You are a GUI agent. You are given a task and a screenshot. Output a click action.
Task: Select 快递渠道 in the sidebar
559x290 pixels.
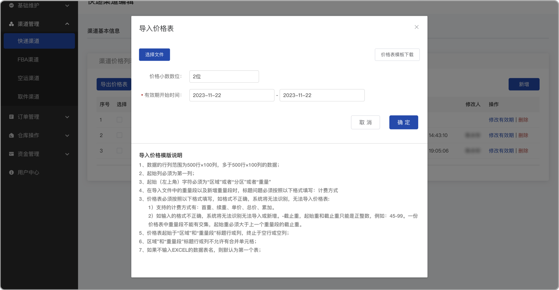click(x=29, y=41)
